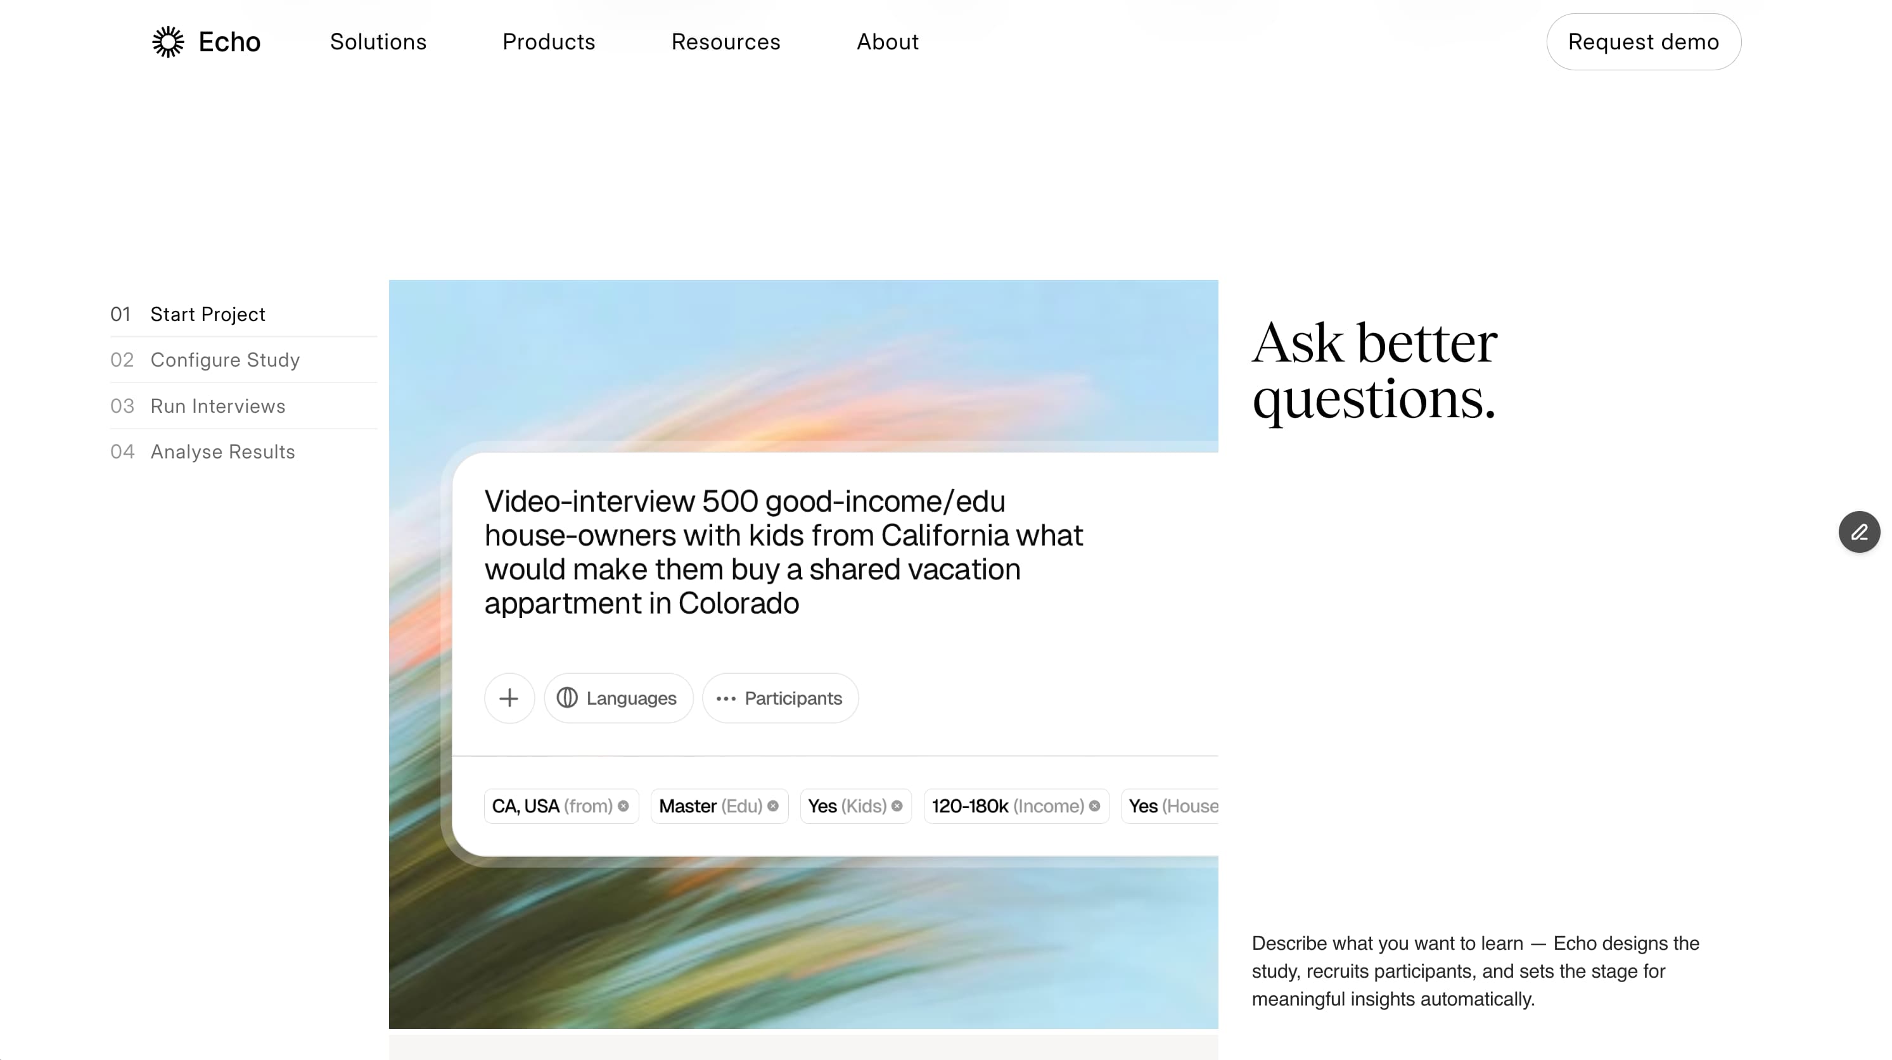Open the Participants options pill
Screen dimensions: 1892x1060
coord(780,698)
